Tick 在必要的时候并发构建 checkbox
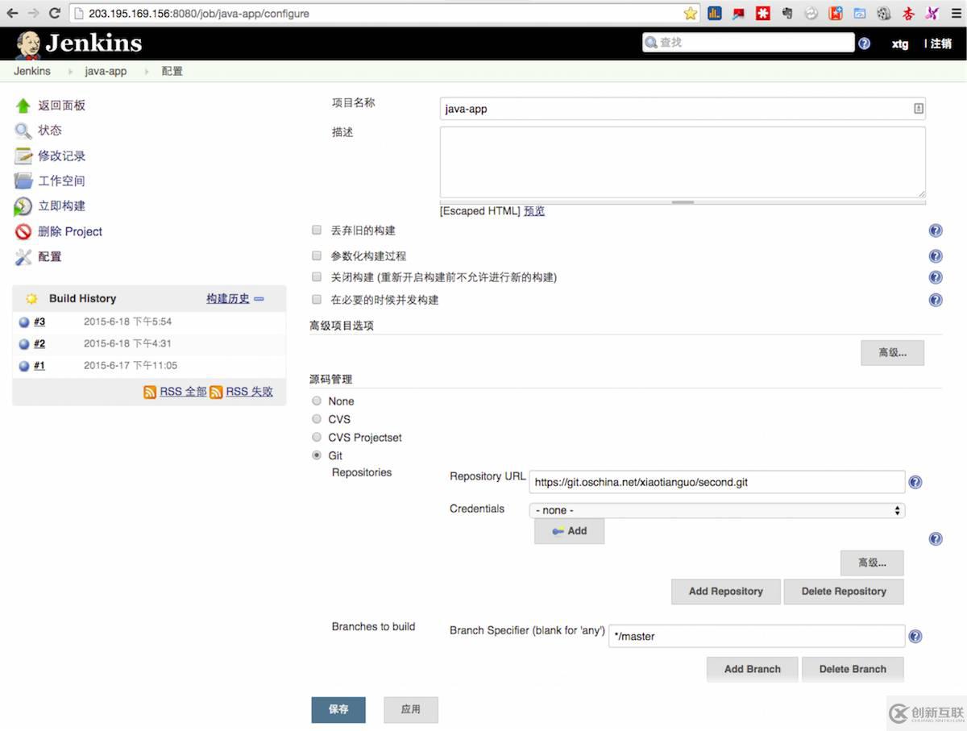This screenshot has height=731, width=967. tap(317, 300)
